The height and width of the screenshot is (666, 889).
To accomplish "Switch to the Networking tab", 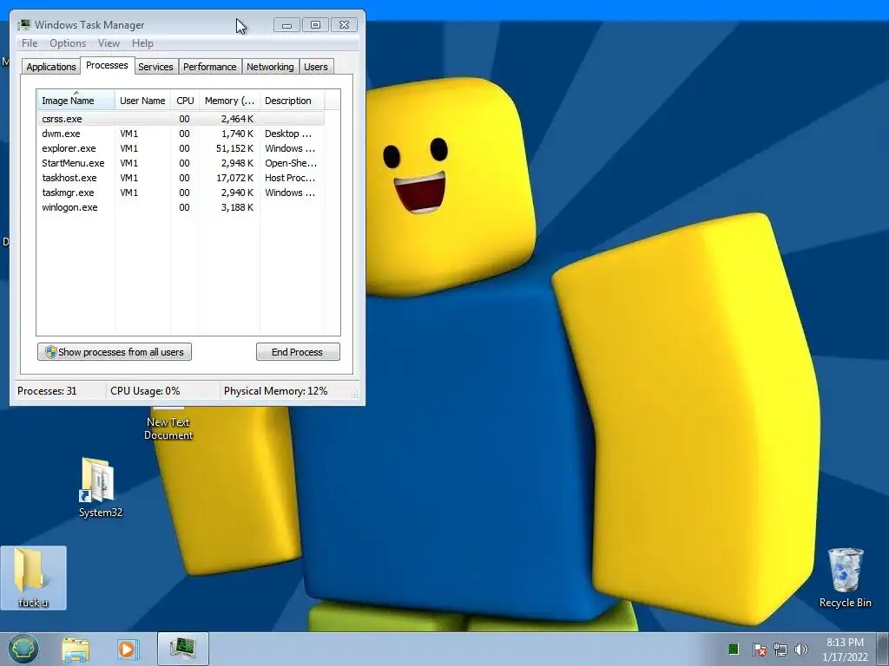I will pos(270,67).
